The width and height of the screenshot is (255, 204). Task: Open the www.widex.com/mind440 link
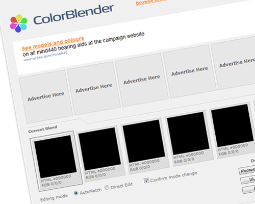click(45, 56)
